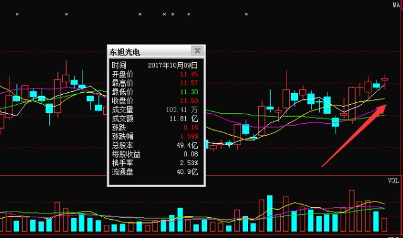The height and width of the screenshot is (238, 403).
Task: Select the 开盘价 label
Action: point(122,74)
